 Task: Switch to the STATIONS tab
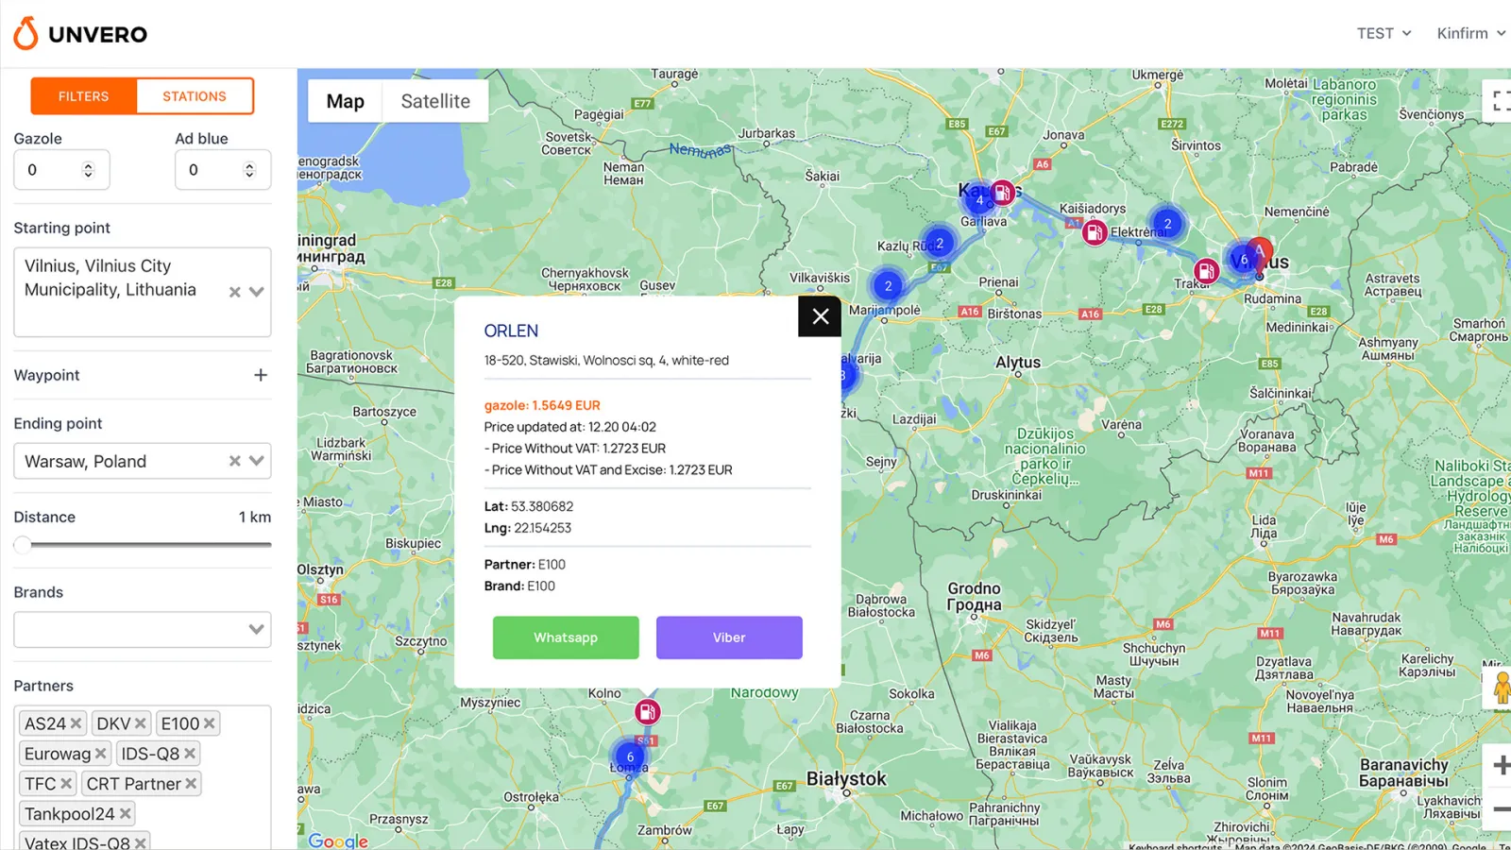coord(195,96)
